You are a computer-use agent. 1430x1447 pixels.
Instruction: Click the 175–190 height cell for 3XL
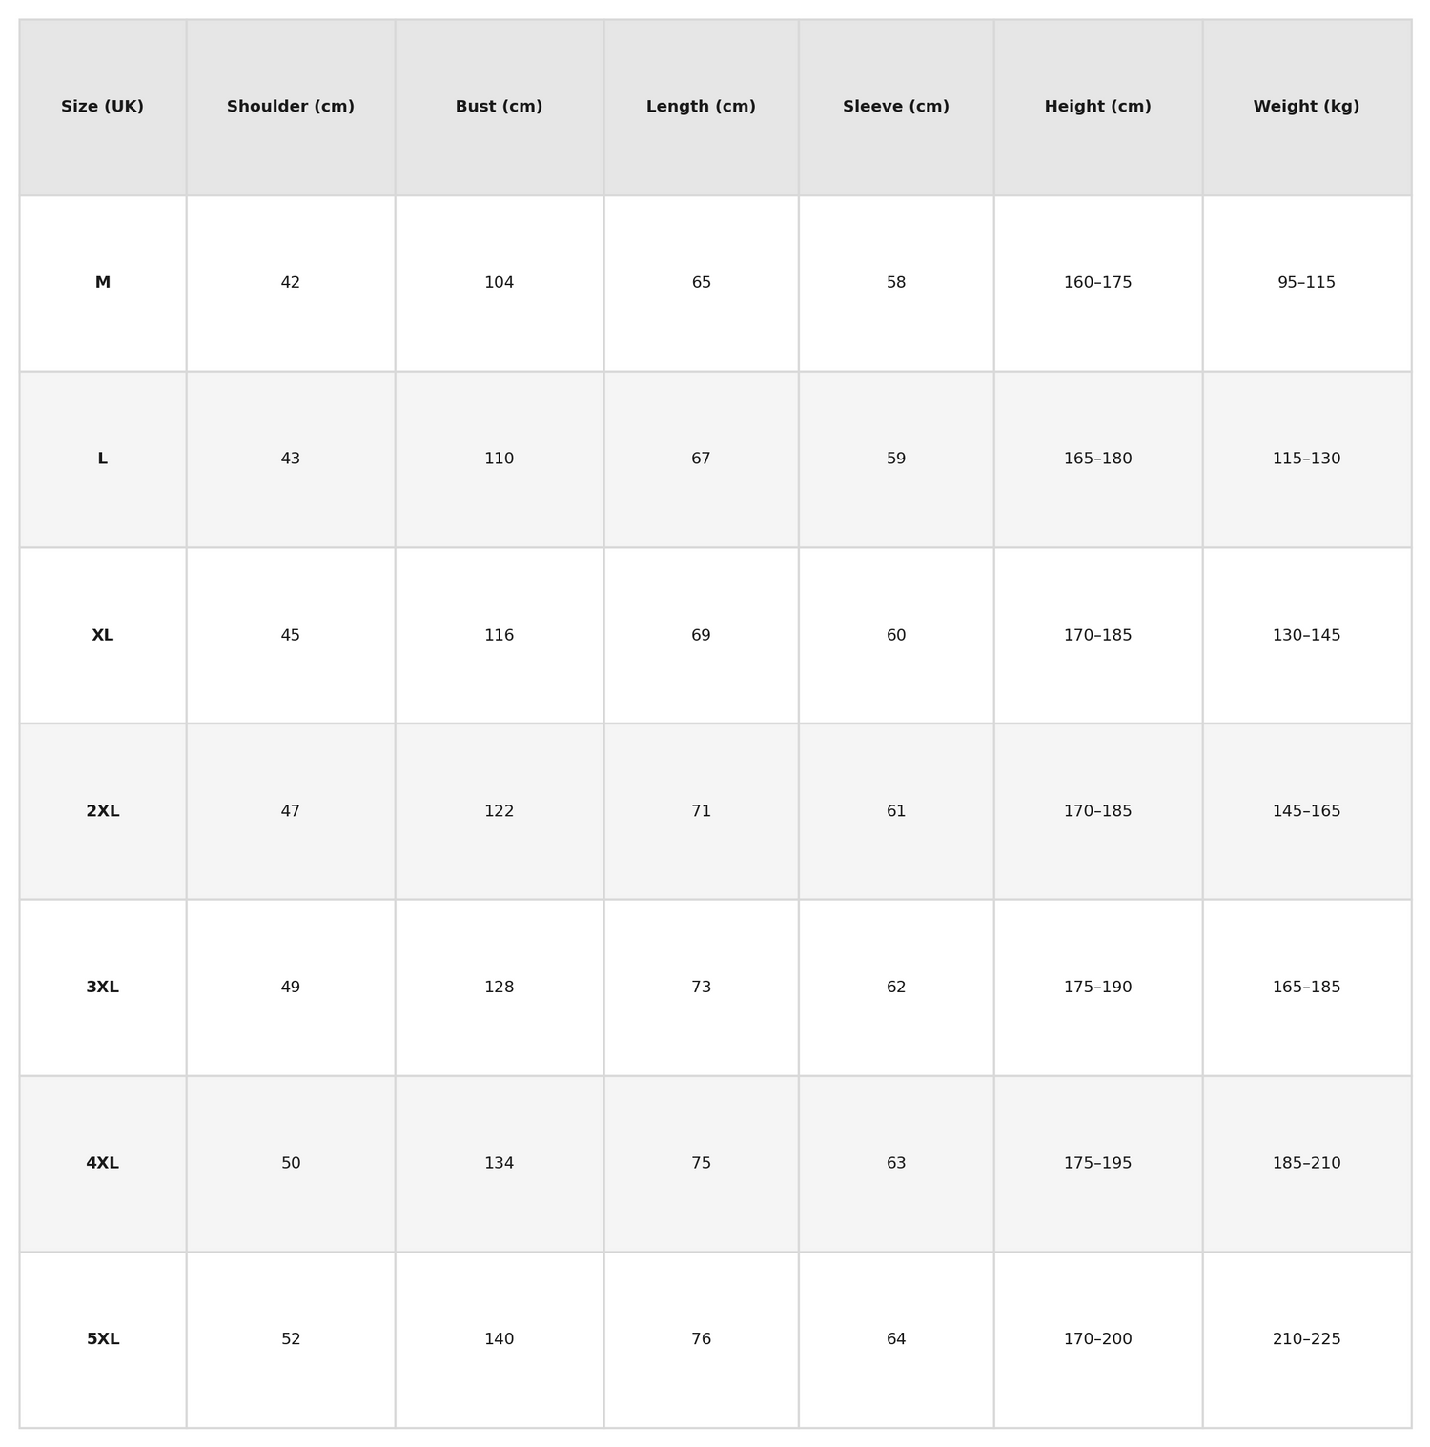tap(1097, 987)
